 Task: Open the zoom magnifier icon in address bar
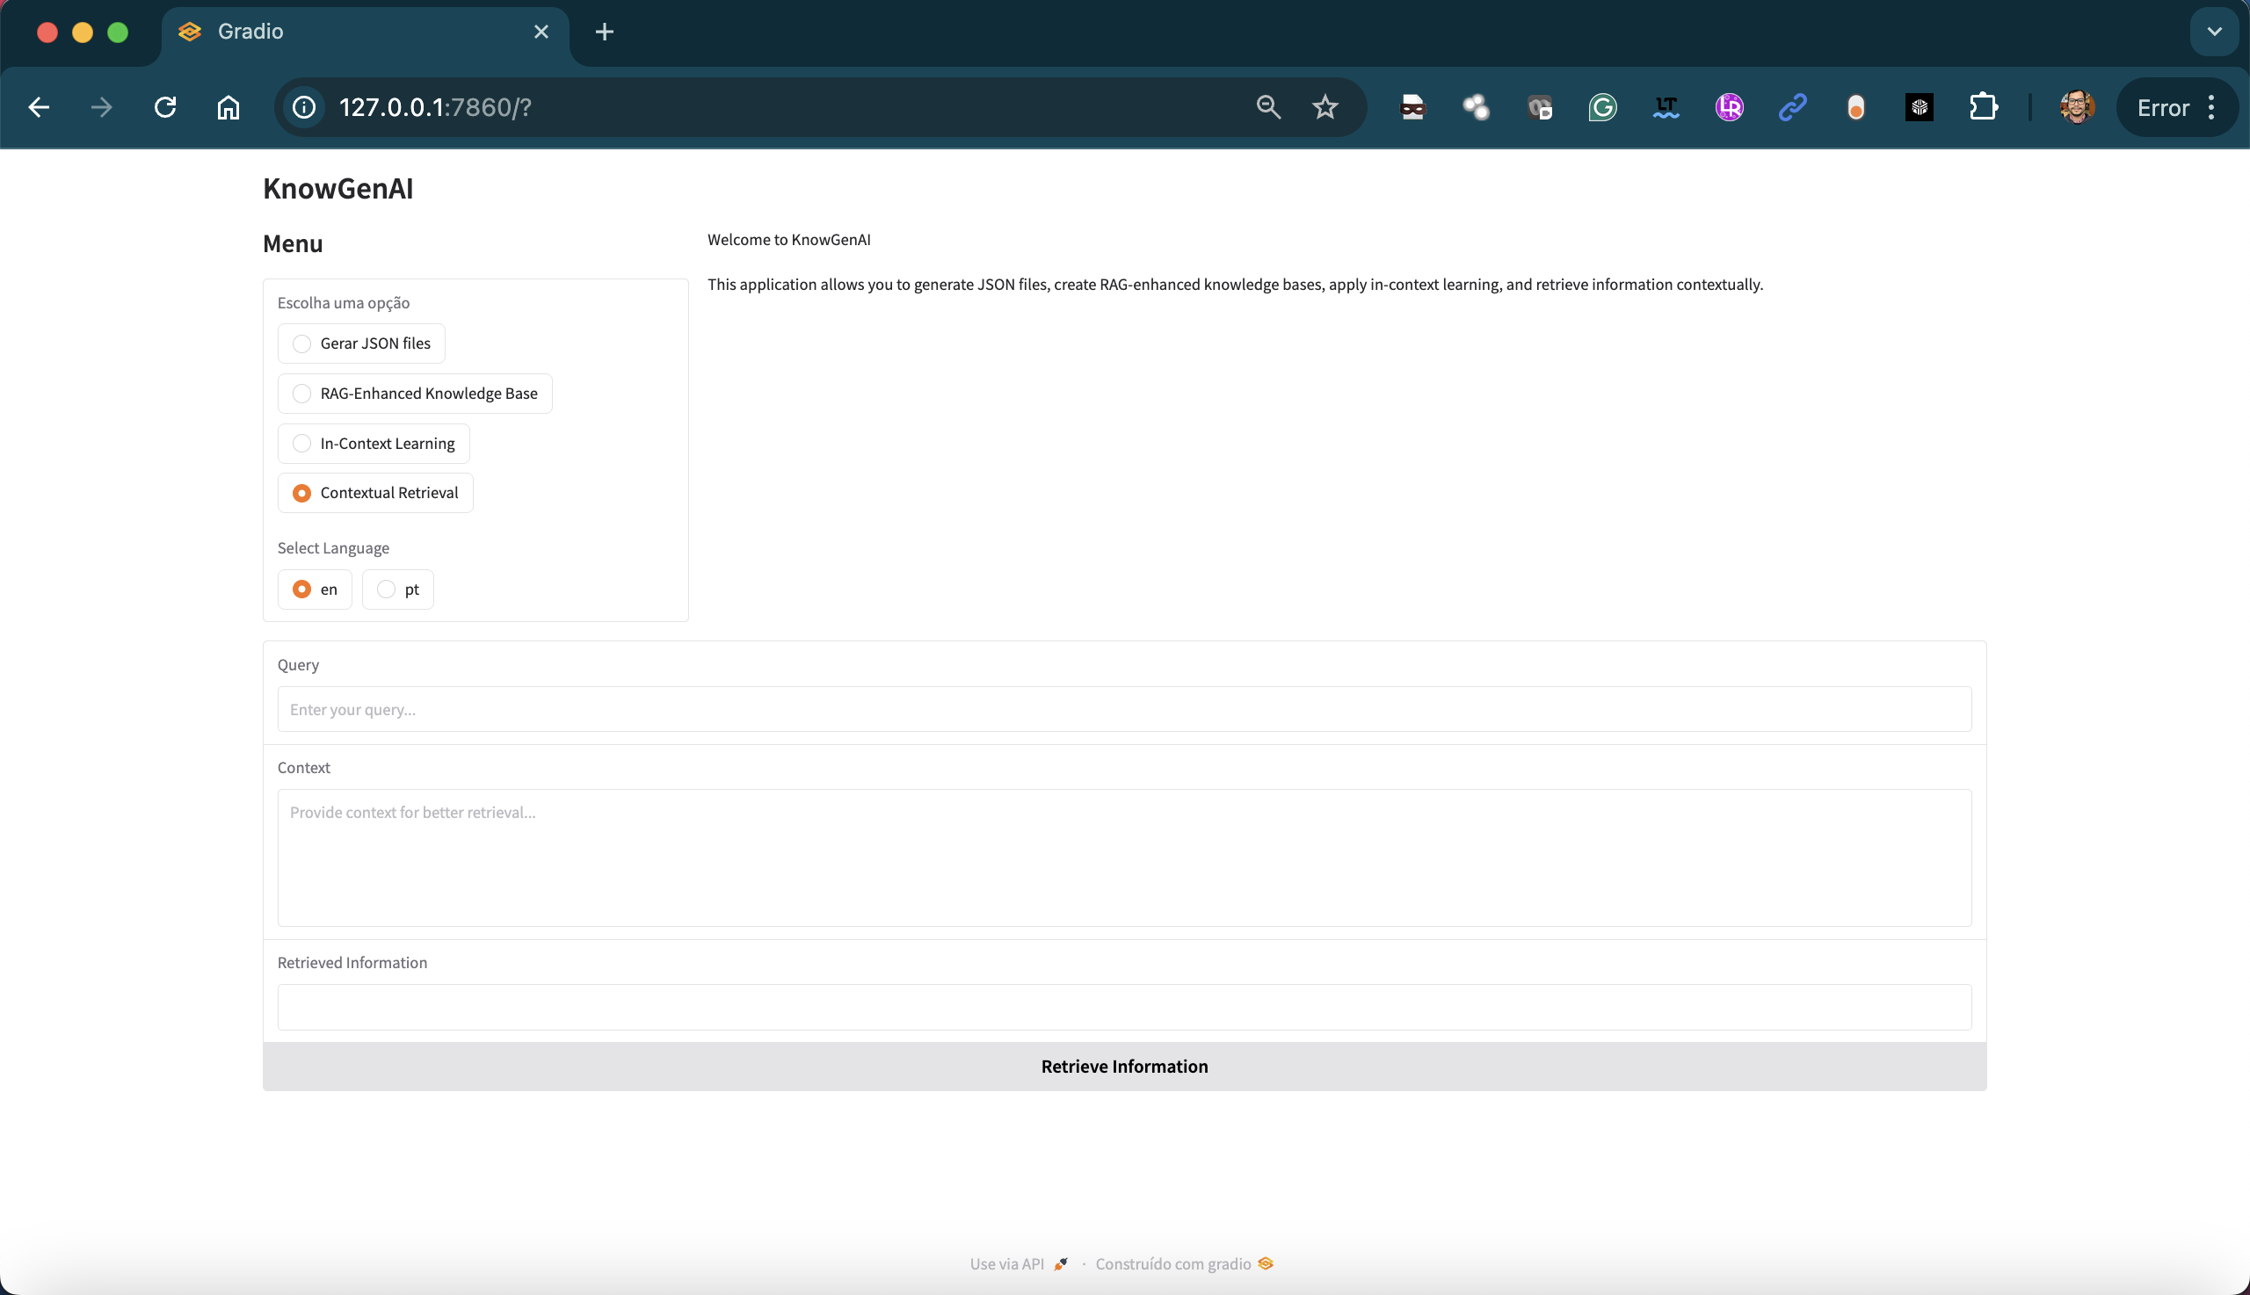pos(1267,107)
